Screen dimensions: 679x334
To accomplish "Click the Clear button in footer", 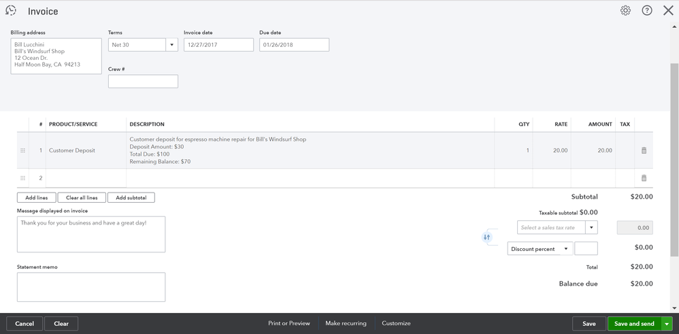I will 61,324.
